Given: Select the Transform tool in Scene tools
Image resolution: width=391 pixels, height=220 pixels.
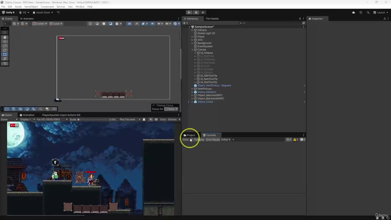Looking at the screenshot, I should point(5,59).
